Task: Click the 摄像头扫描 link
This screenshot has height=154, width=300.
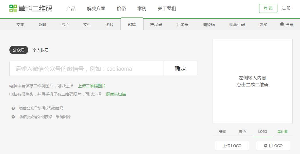Action: tap(116, 94)
